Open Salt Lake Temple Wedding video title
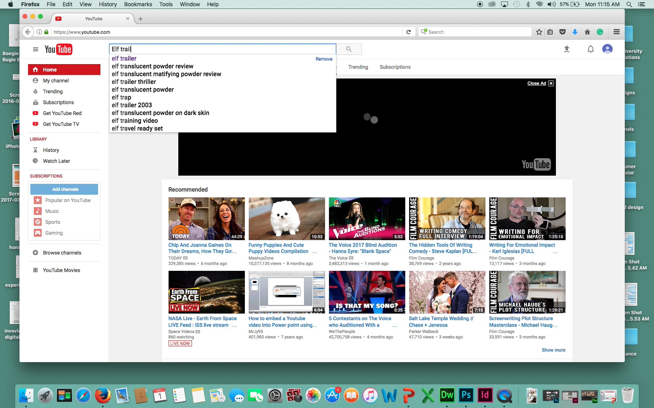This screenshot has width=654, height=408. [441, 322]
